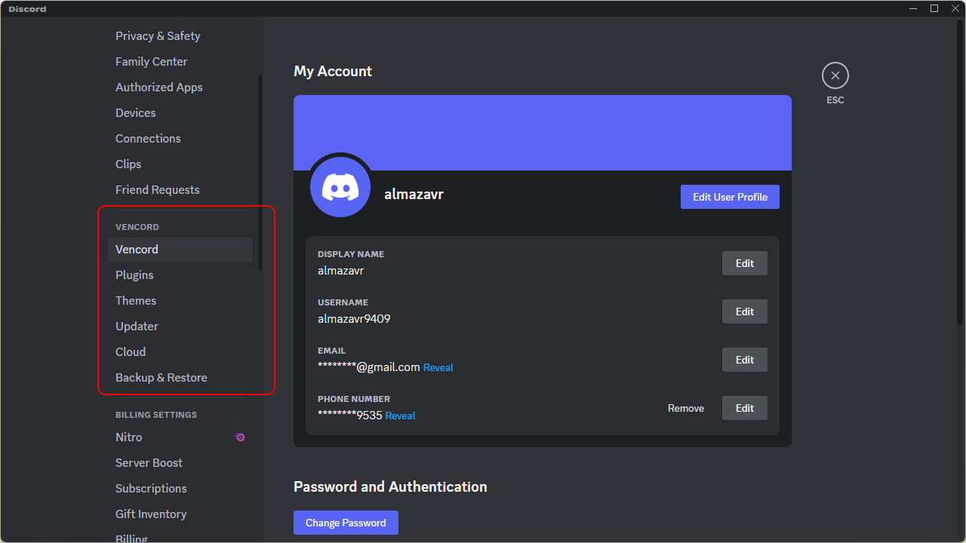The width and height of the screenshot is (966, 543).
Task: Click the Nitro badge icon beside Nitro
Action: [x=239, y=437]
